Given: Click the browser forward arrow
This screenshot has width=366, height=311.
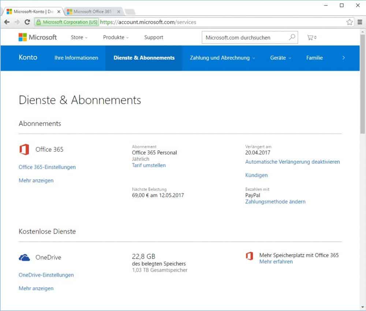Looking at the screenshot, I should point(17,22).
